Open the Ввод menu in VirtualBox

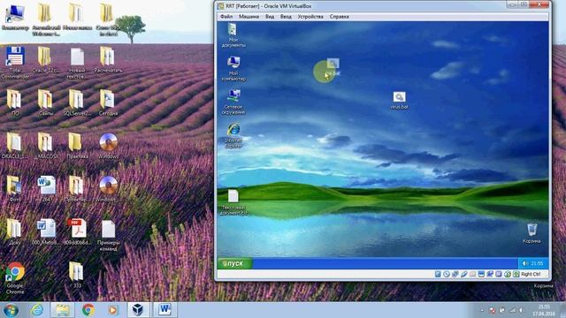pos(286,17)
